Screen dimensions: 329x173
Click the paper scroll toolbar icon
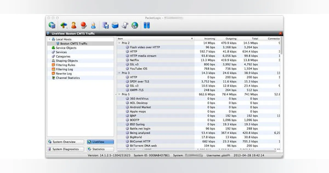(x=125, y=25)
